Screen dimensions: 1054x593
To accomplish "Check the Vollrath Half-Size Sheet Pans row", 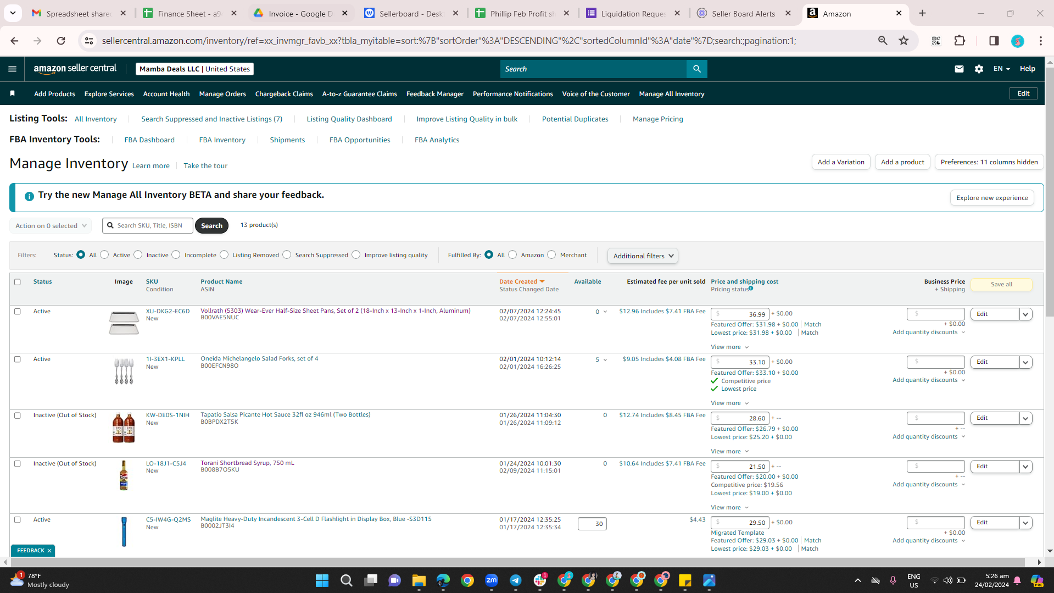I will point(18,312).
